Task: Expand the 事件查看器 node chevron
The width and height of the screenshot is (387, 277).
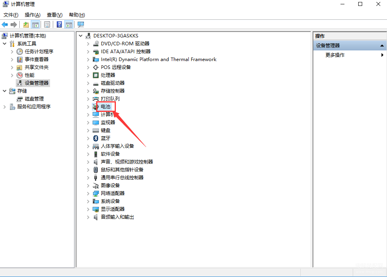Action: [x=12, y=59]
